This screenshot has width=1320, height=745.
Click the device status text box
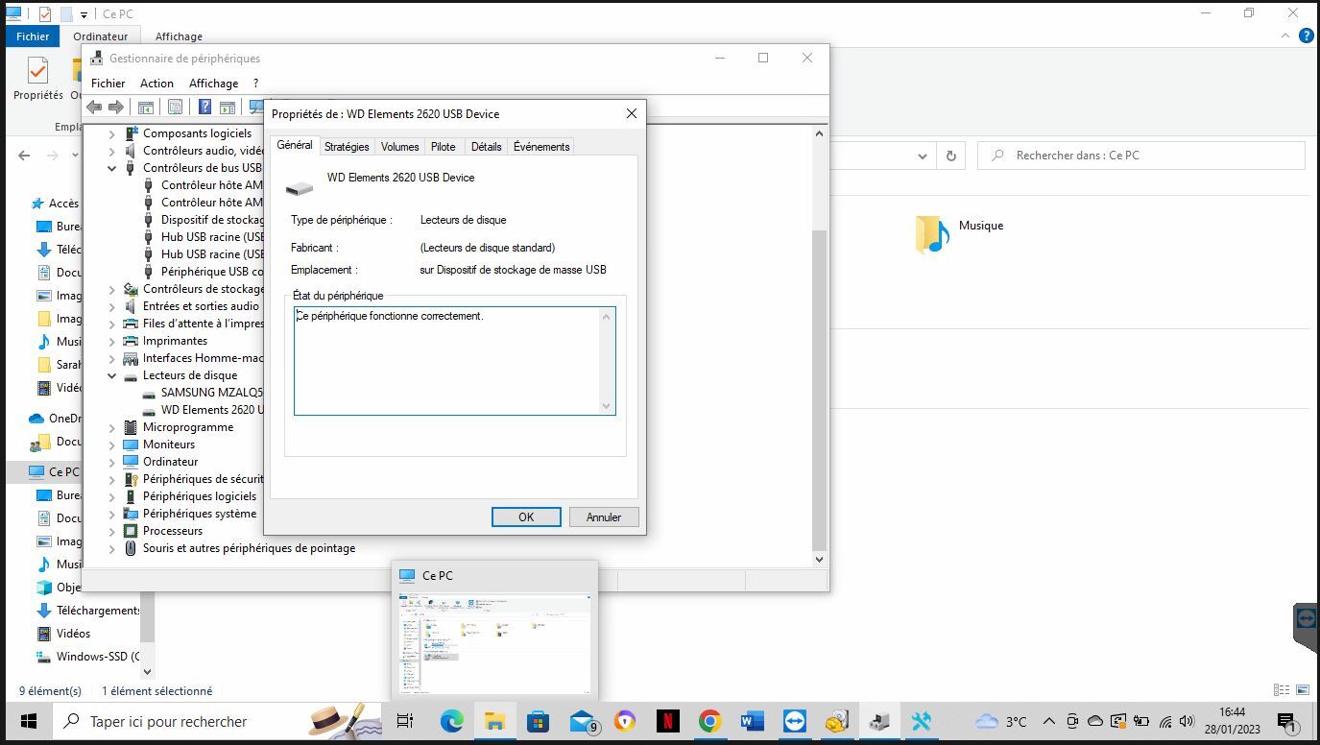[x=454, y=361]
